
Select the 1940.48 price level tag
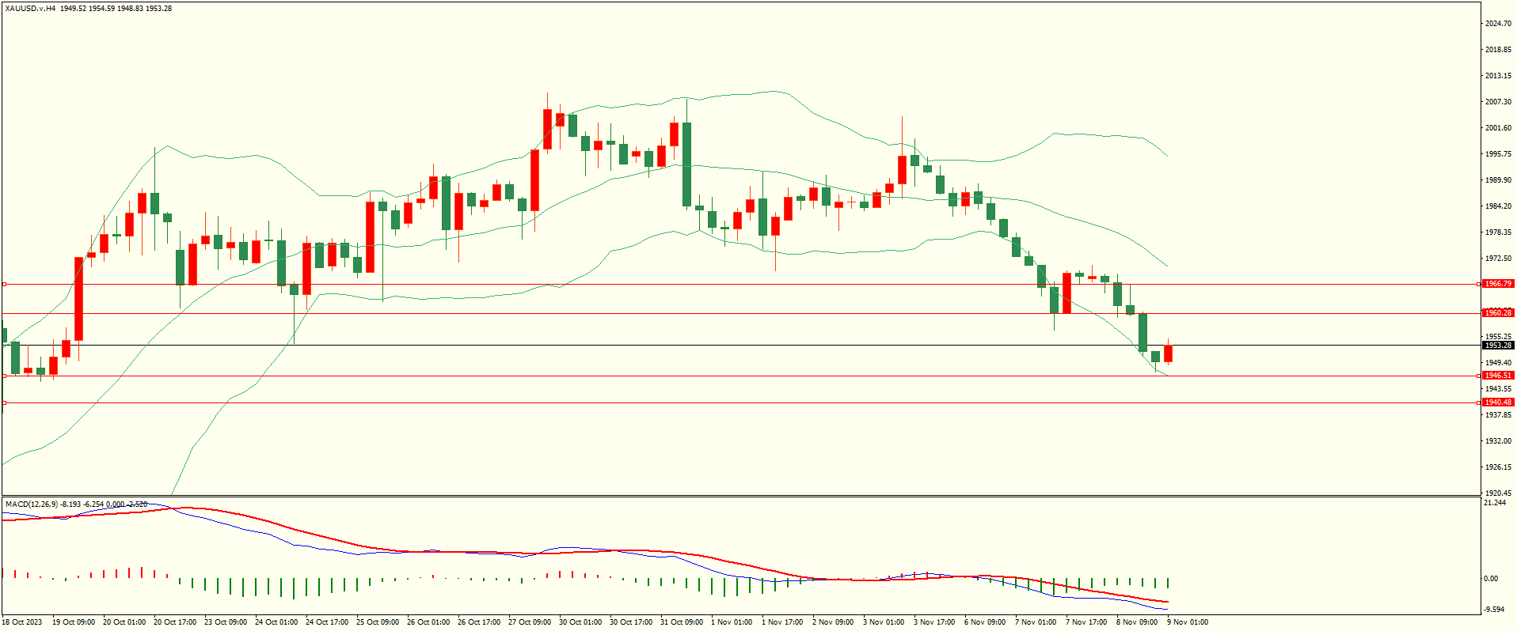click(x=1497, y=402)
